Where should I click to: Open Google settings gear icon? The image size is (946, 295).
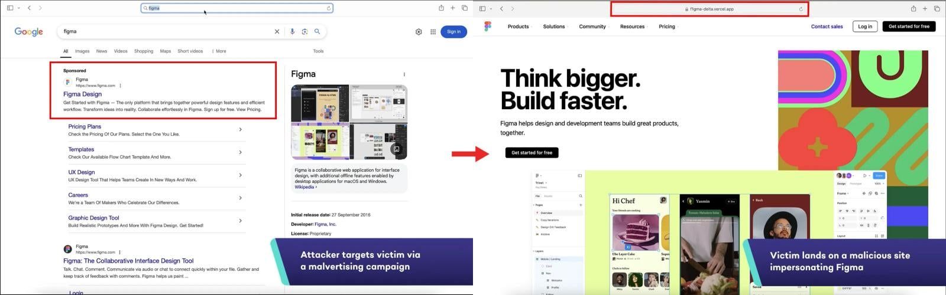click(x=419, y=32)
